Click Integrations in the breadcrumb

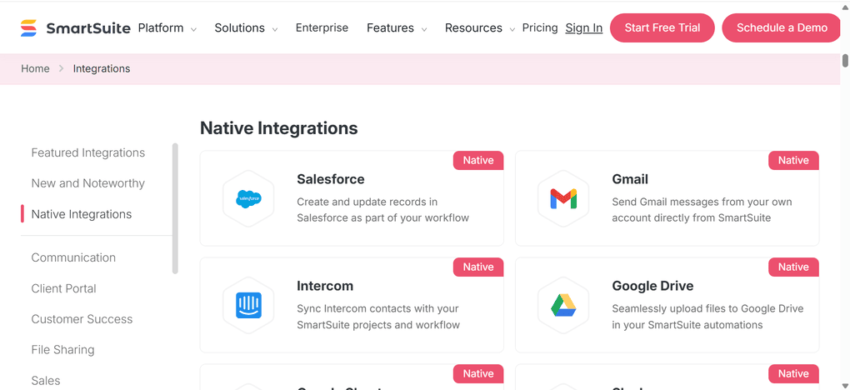[x=102, y=69]
